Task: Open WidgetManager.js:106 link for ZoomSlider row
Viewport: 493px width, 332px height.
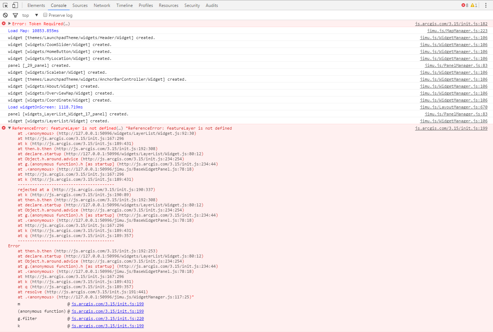Action: click(453, 45)
